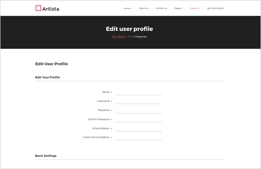
Task: Click the Email Address field
Action: [139, 128]
